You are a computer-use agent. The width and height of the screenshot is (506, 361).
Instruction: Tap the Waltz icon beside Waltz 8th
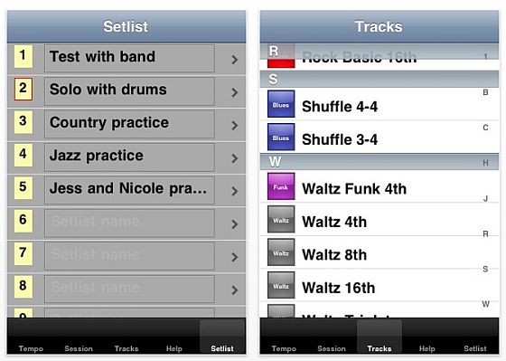pos(281,252)
